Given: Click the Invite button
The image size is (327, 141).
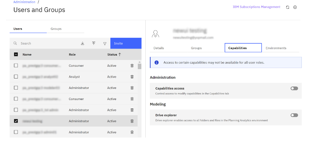Looking at the screenshot, I should tap(126, 43).
